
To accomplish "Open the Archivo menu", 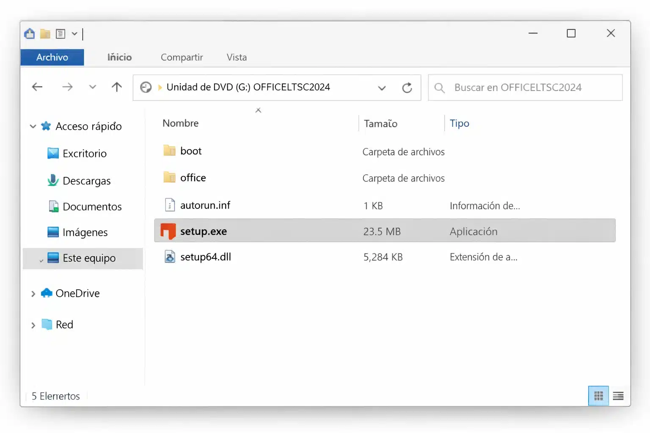I will pos(52,57).
